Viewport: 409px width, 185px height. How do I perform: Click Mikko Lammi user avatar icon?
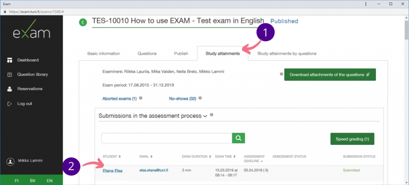(x=10, y=161)
